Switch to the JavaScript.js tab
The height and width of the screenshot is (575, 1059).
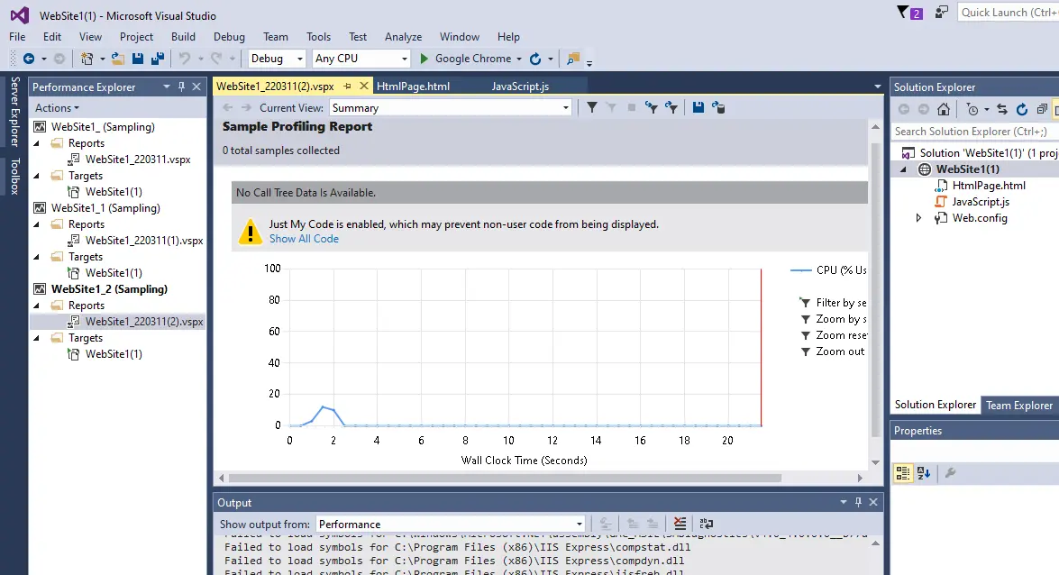(x=520, y=87)
